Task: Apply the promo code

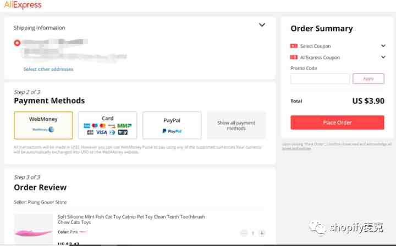Action: 369,79
